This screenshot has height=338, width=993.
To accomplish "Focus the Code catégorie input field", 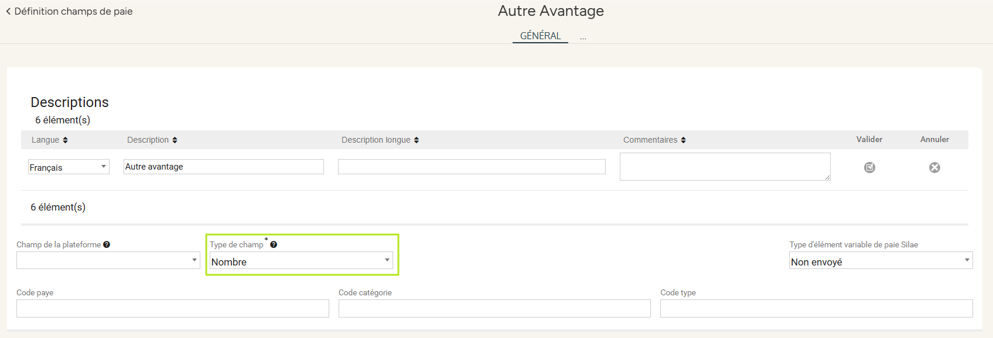I will [494, 309].
